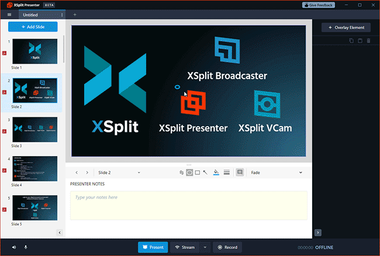Select Slide 1 thumbnail
Image resolution: width=380 pixels, height=256 pixels.
[x=35, y=51]
